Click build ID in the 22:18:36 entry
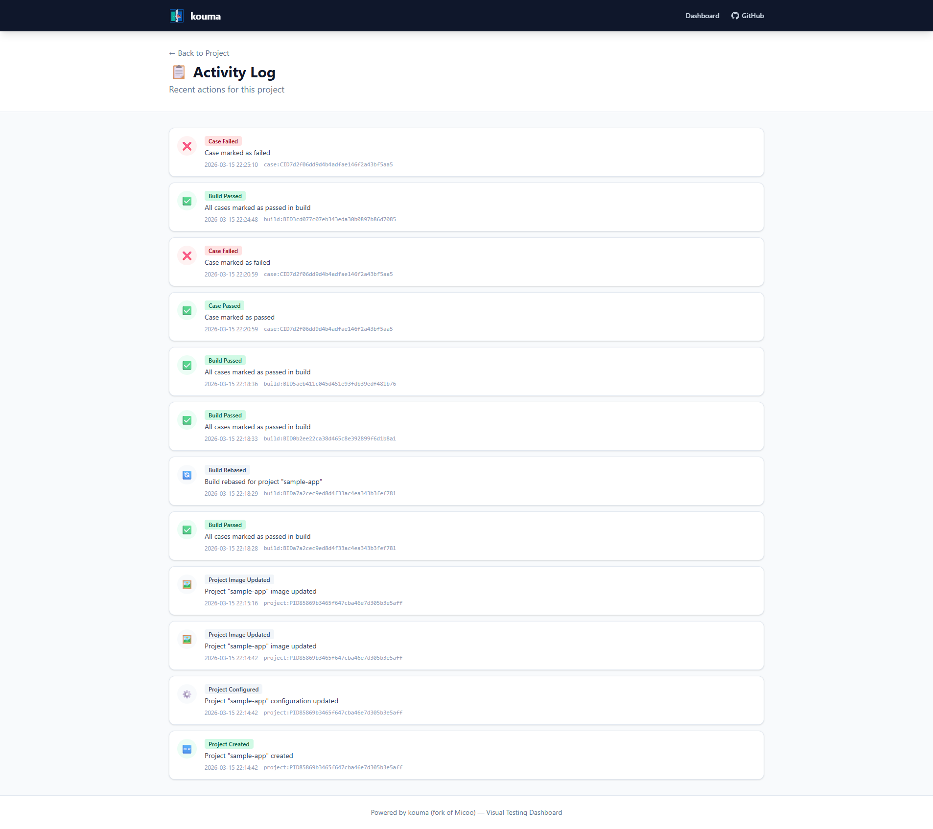This screenshot has width=933, height=829. coord(329,384)
